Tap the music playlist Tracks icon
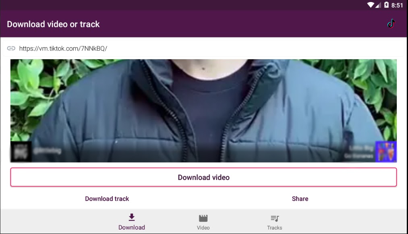408x234 pixels. 275,218
